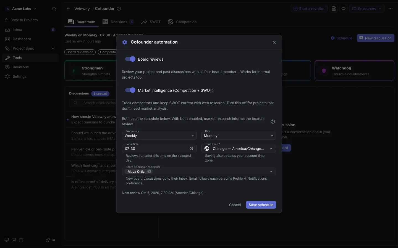398x248 pixels.
Task: Click the bug icon in the sidebar footer
Action: point(21,240)
